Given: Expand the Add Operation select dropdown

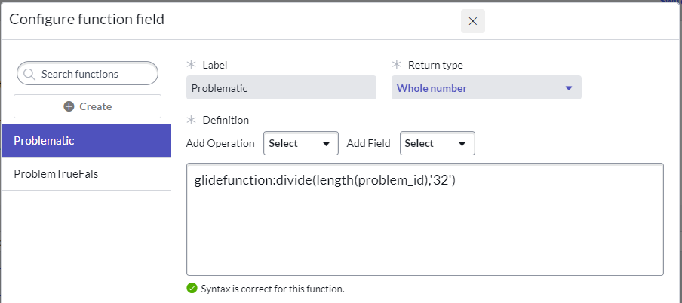Looking at the screenshot, I should click(x=300, y=143).
